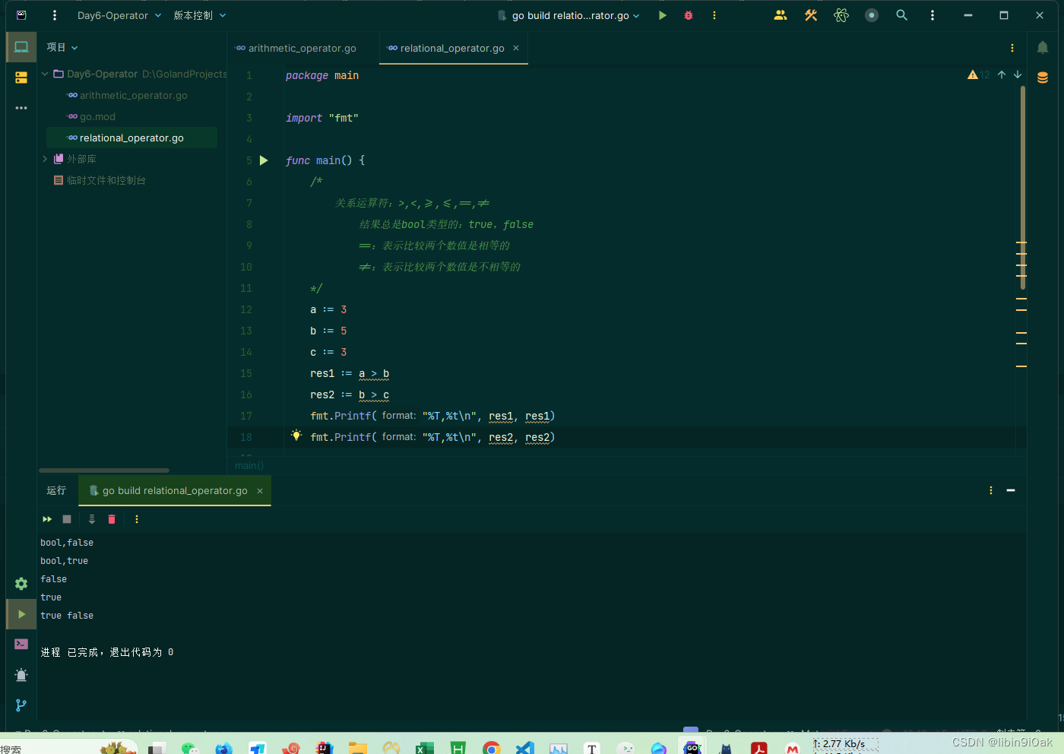Open Visual Studio Code from taskbar

524,748
